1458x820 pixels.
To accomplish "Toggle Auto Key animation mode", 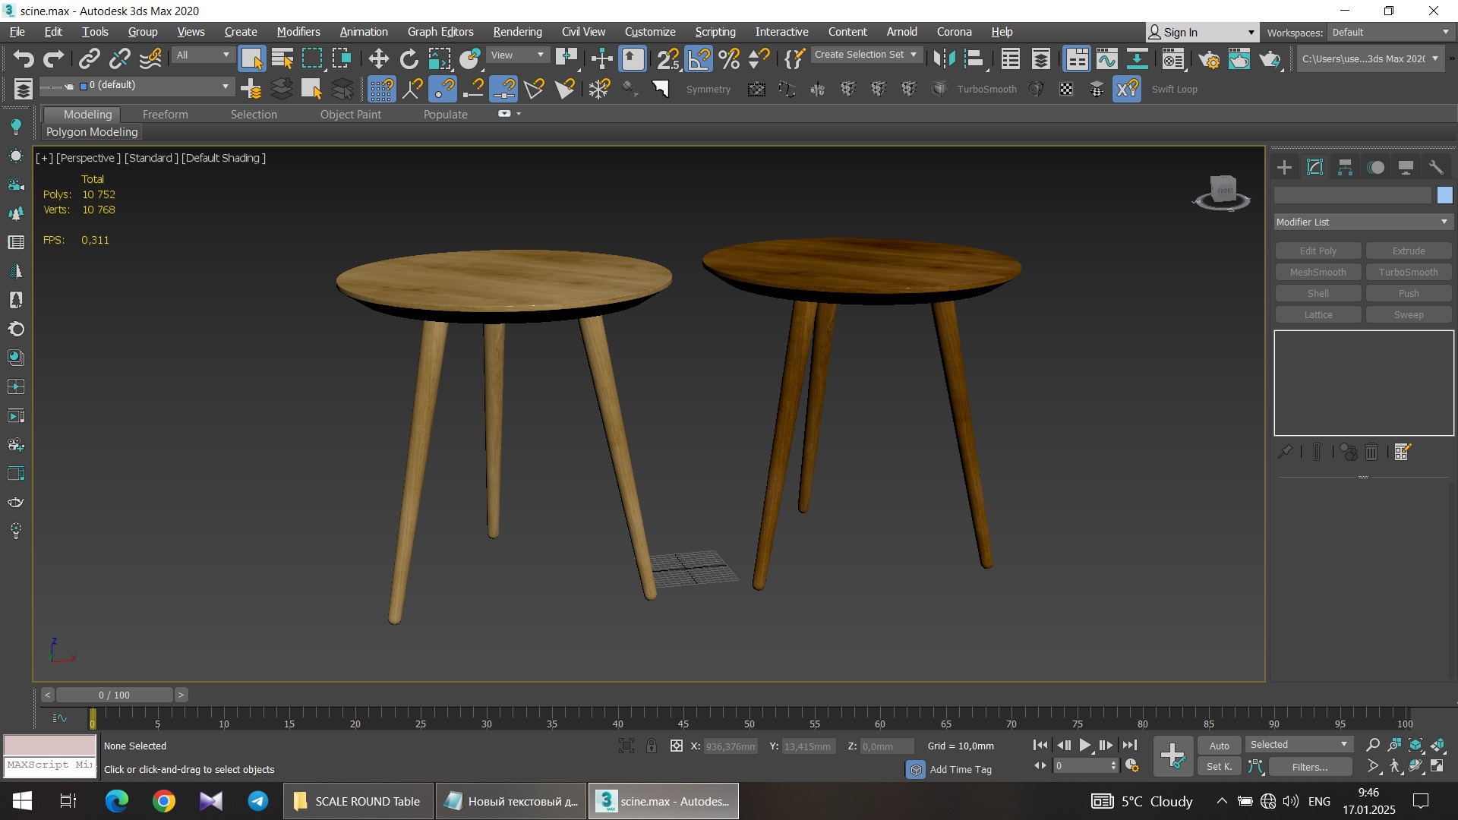I will (x=1220, y=746).
